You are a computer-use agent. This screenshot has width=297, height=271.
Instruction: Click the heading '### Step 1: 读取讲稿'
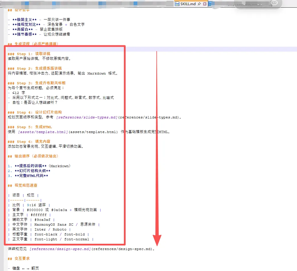(29, 54)
